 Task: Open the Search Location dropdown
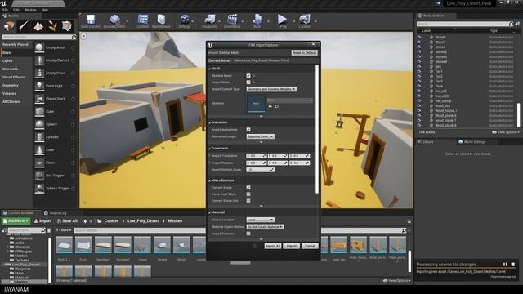(x=260, y=220)
